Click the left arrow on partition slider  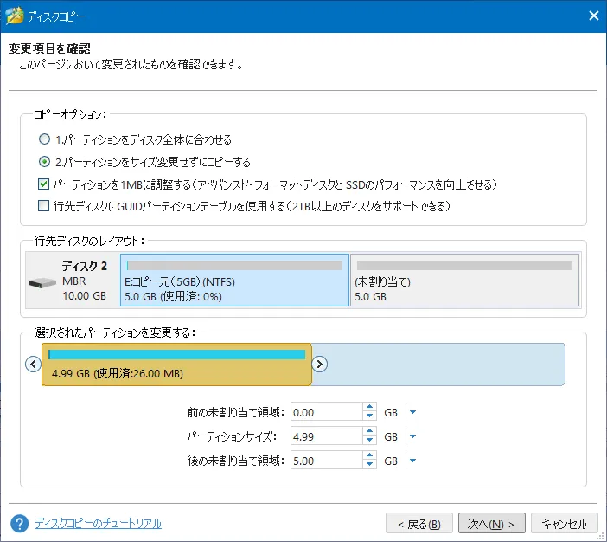point(34,364)
